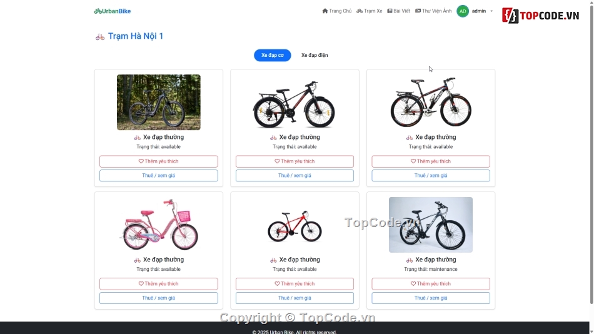The height and width of the screenshot is (334, 594).
Task: Select the Xe đạp cơ tab
Action: [x=273, y=55]
